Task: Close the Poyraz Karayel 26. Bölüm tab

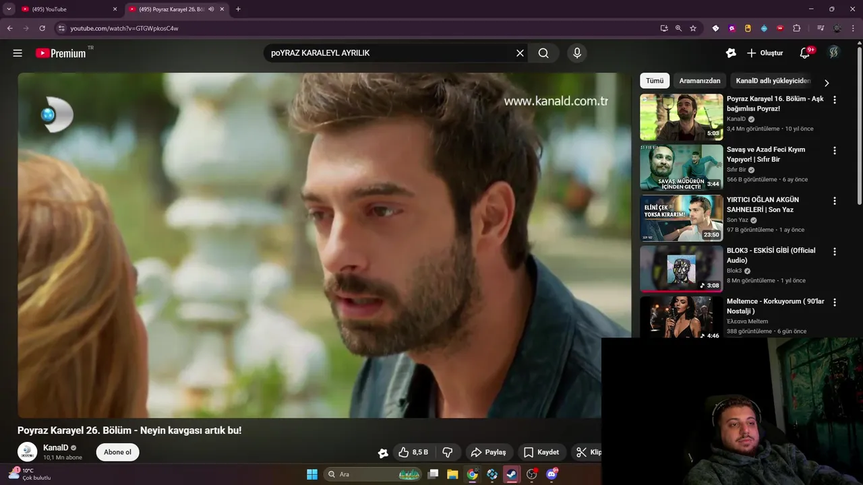Action: tap(222, 9)
